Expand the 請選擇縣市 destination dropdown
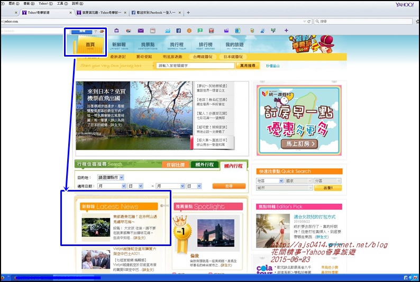Screen dimensions: 420x282 (111, 178)
